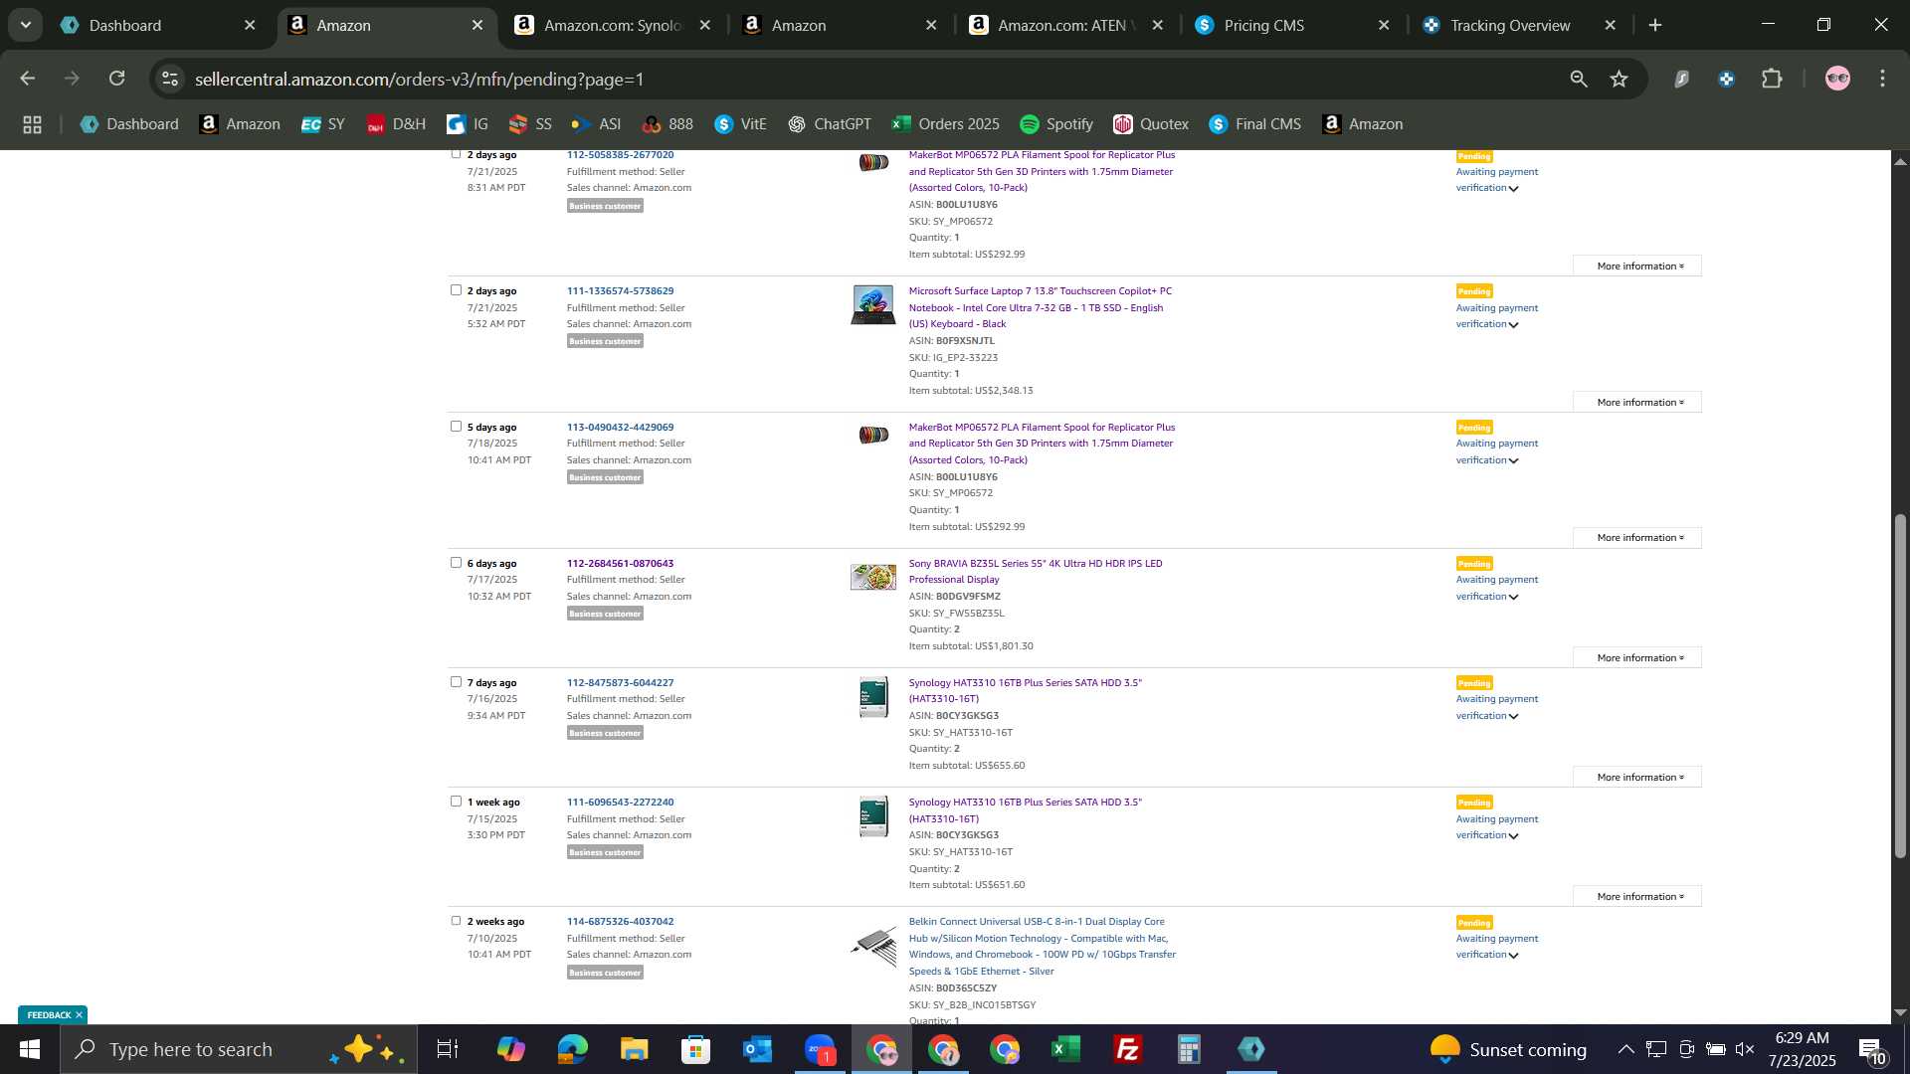Open the VitE bookmark
The height and width of the screenshot is (1074, 1910).
click(x=740, y=124)
